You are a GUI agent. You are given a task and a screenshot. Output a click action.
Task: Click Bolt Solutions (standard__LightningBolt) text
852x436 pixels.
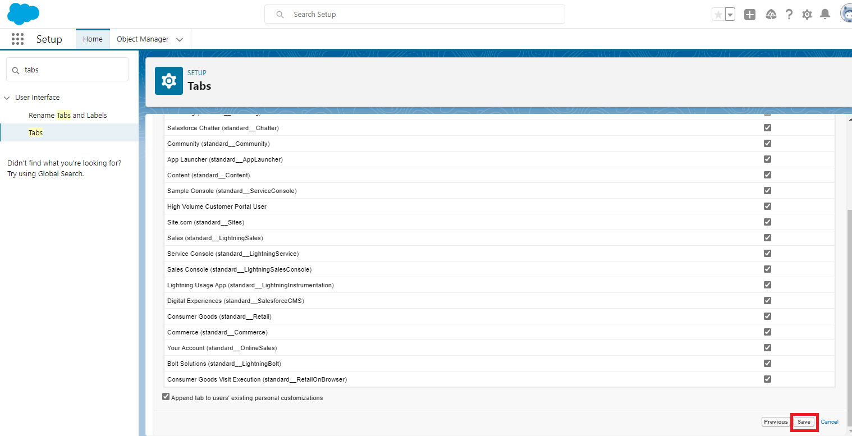224,364
